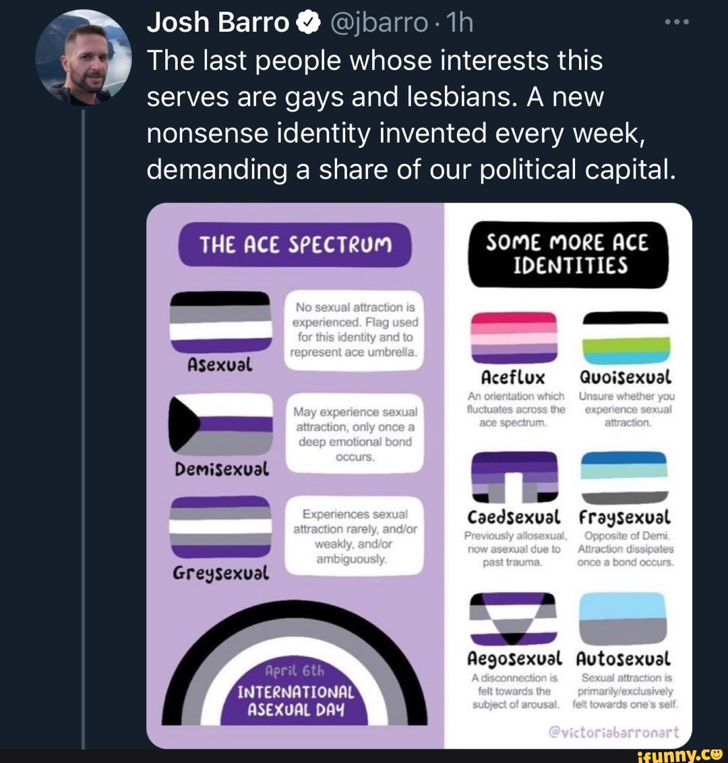Open the three-dot tweet options menu
The image size is (728, 763).
click(x=675, y=23)
